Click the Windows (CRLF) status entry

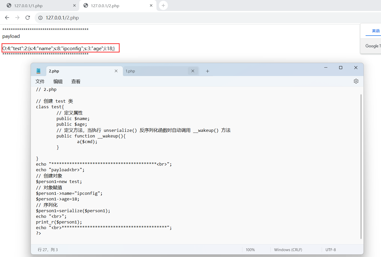[x=288, y=250]
